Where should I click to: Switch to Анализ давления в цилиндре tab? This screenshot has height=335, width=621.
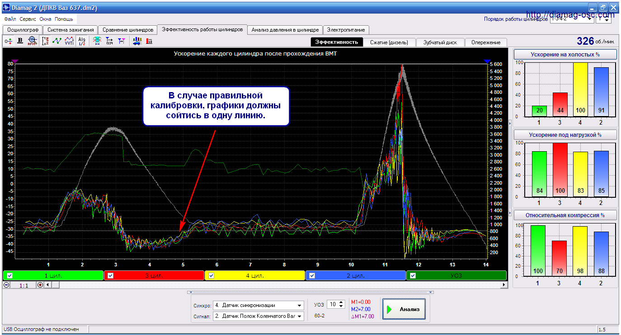285,30
